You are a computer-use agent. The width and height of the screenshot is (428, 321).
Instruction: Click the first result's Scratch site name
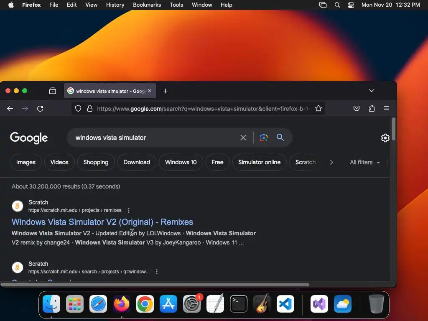pyautogui.click(x=38, y=202)
